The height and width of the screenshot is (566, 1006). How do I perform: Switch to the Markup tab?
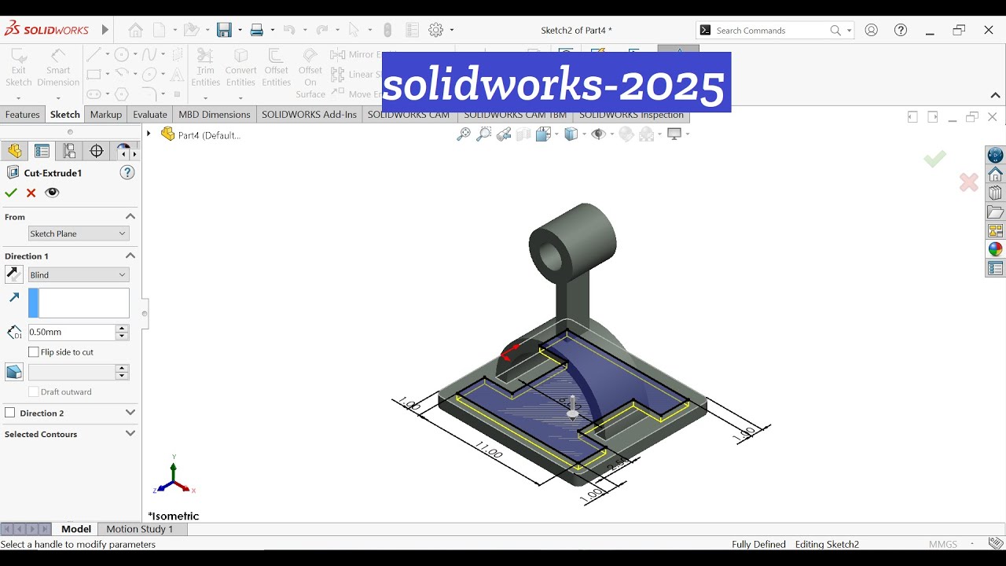click(106, 114)
